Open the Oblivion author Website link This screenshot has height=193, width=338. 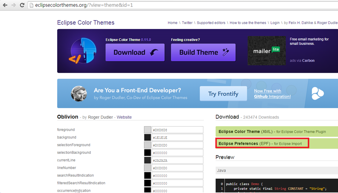pyautogui.click(x=124, y=117)
